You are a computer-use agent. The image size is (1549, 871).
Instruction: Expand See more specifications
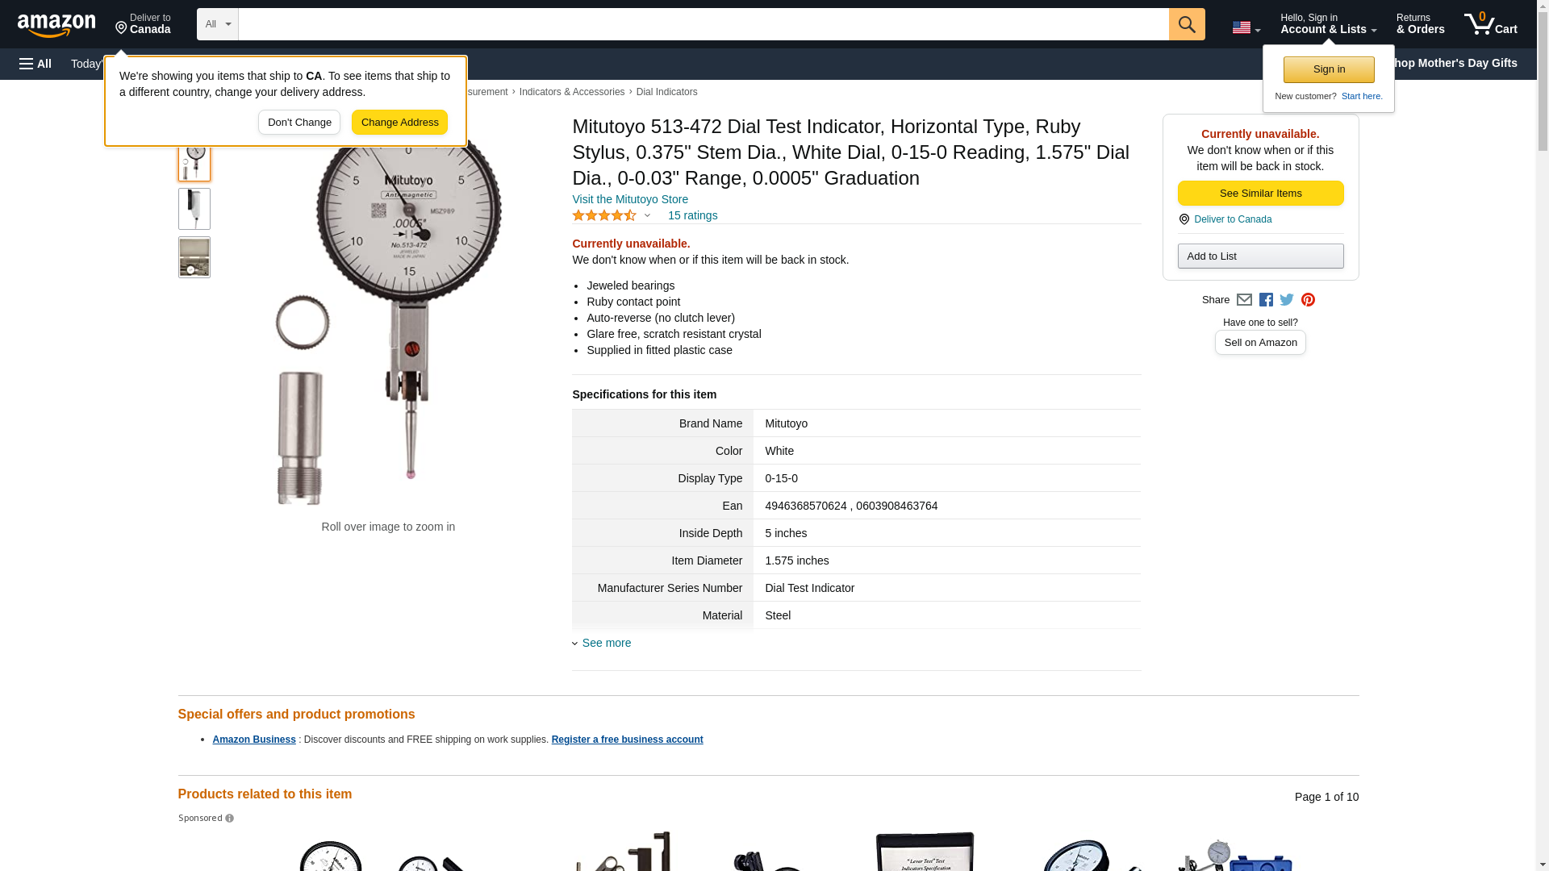tap(606, 643)
